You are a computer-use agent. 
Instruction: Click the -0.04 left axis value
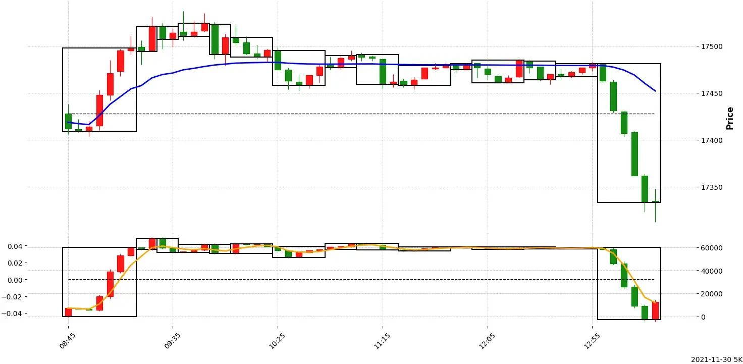click(x=13, y=314)
